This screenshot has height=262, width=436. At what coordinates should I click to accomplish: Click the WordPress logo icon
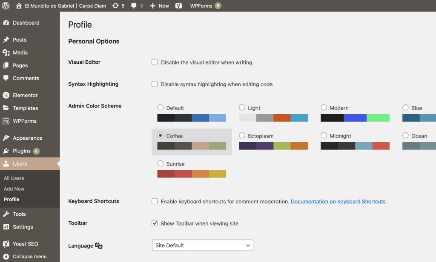[x=6, y=6]
